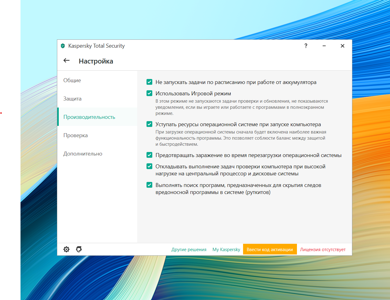Image resolution: width=390 pixels, height=300 pixels.
Task: Minimize the Kaspersky Total Security window
Action: [x=324, y=46]
